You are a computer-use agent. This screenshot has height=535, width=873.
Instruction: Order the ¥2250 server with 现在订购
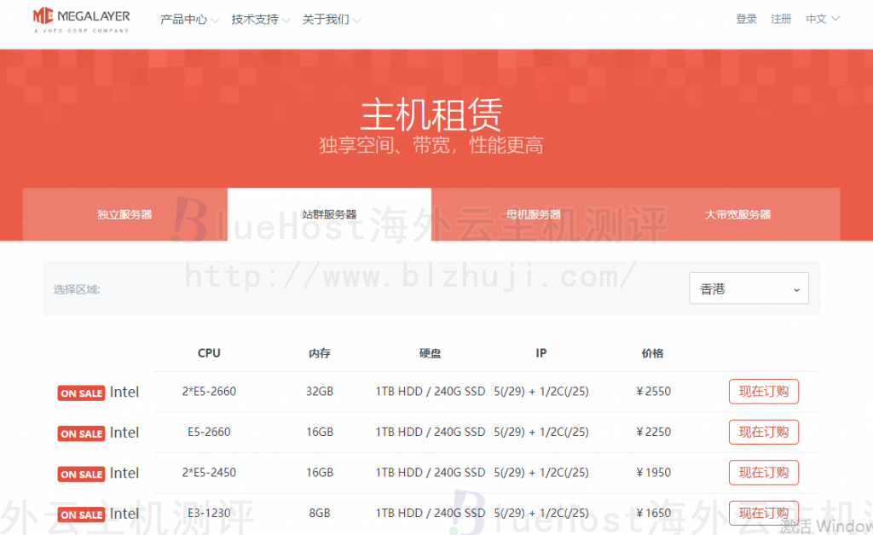point(763,432)
